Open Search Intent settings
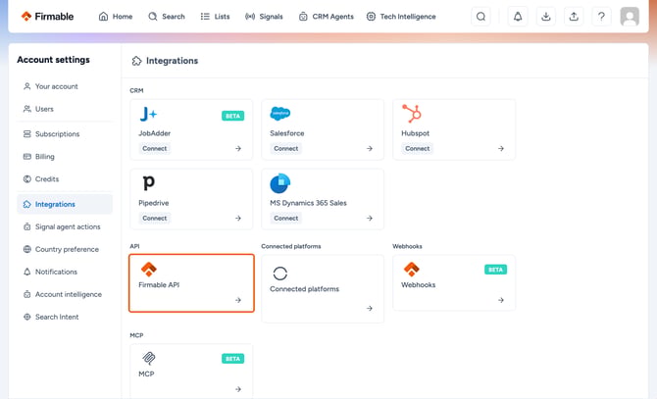 click(x=65, y=317)
